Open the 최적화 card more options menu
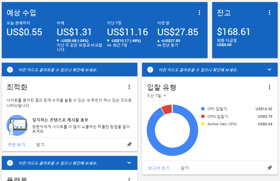Image resolution: width=280 pixels, height=181 pixels. coord(129,87)
